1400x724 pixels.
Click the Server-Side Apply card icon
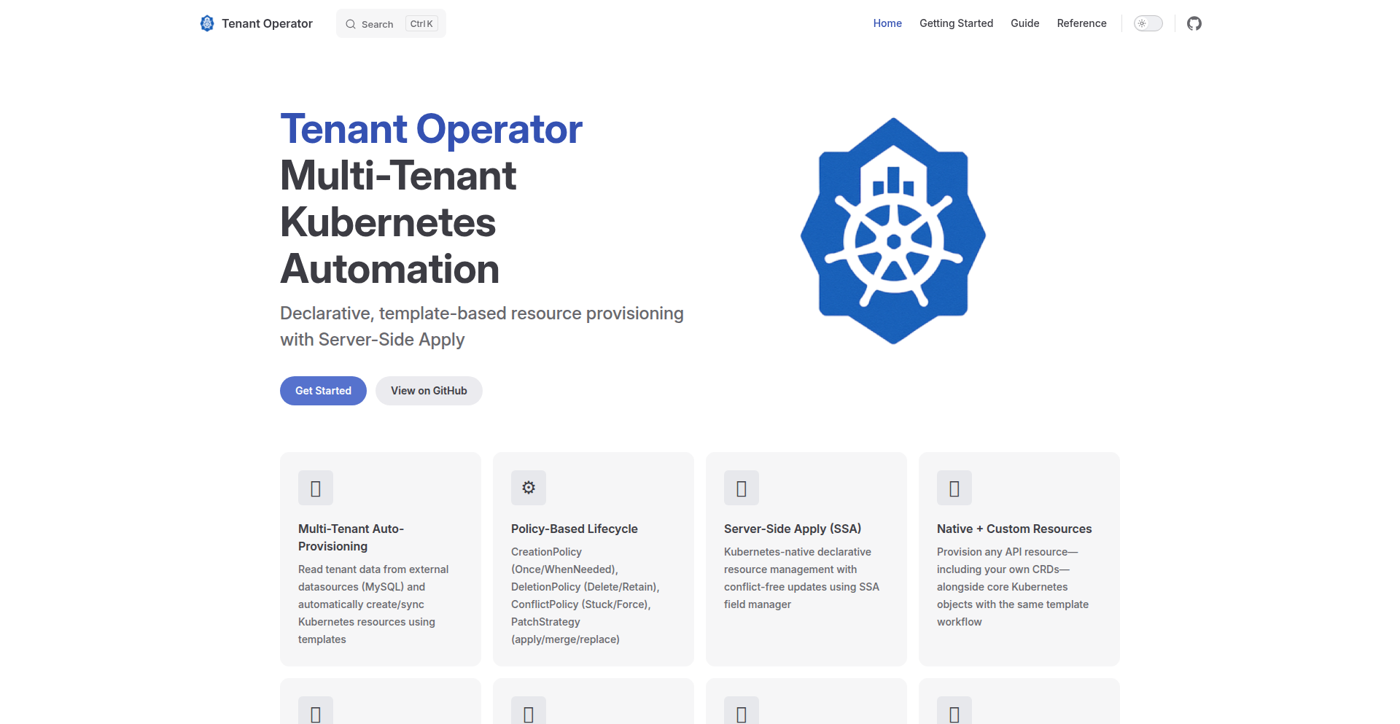(742, 488)
